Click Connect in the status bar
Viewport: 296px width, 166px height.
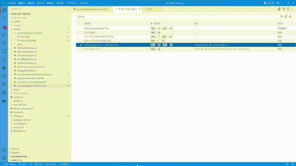tap(51, 164)
